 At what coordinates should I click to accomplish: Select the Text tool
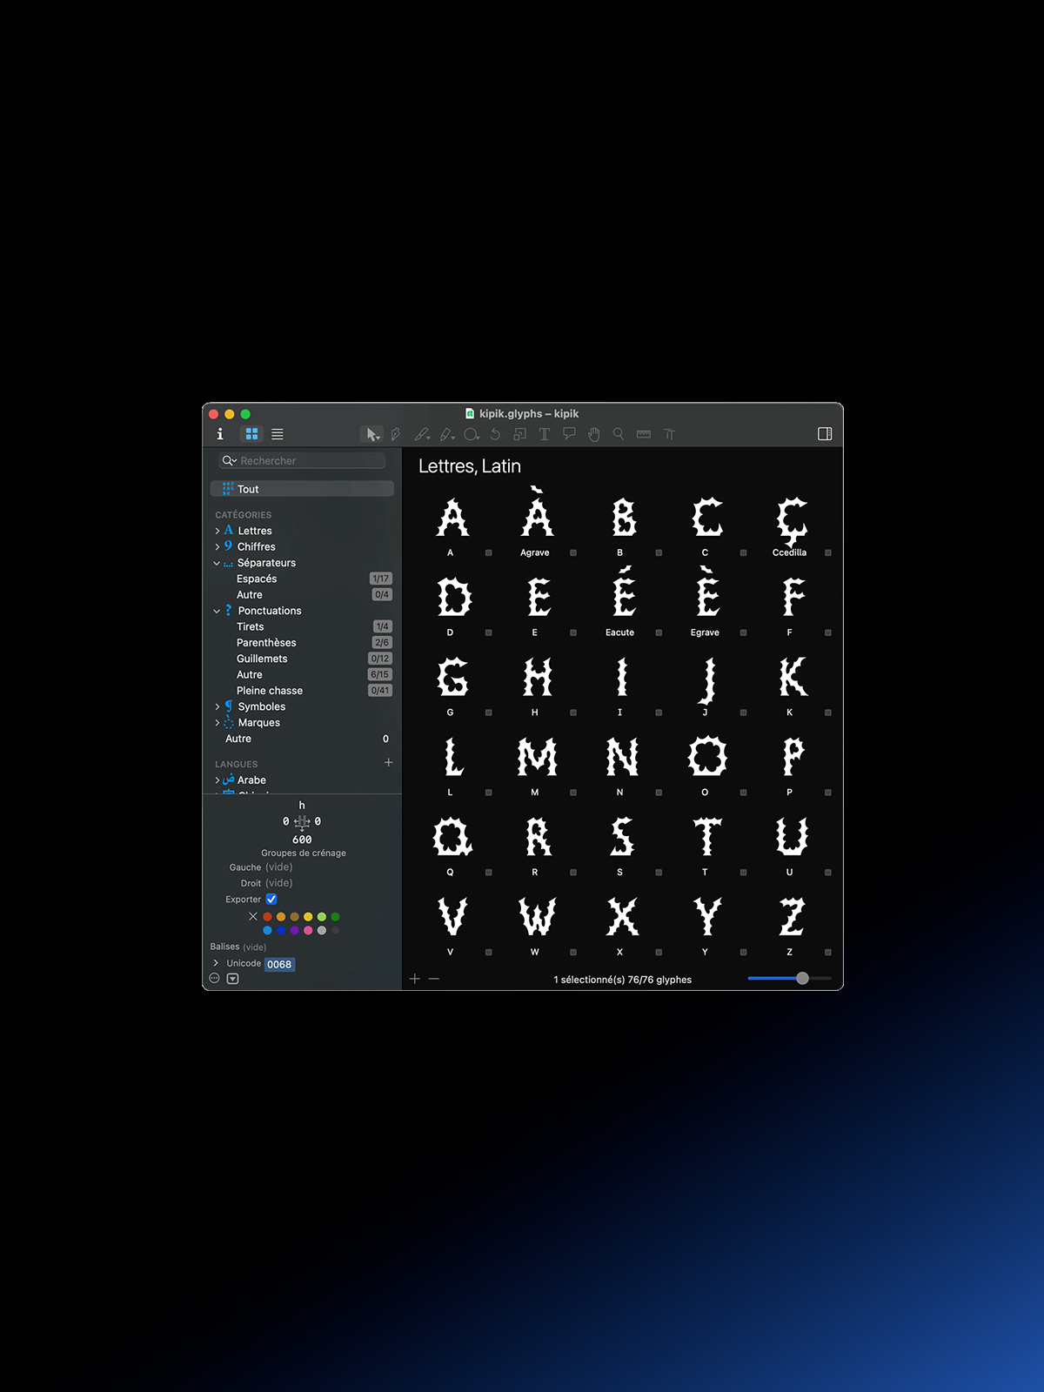pos(545,434)
